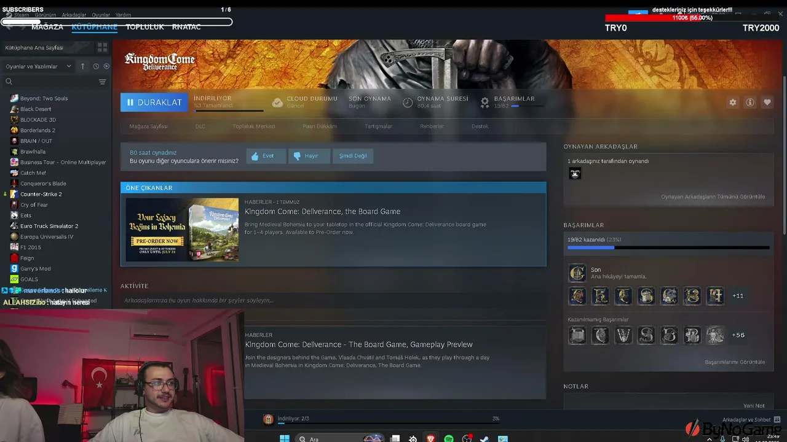
Task: Select Garry's Mod in library list
Action: click(36, 269)
